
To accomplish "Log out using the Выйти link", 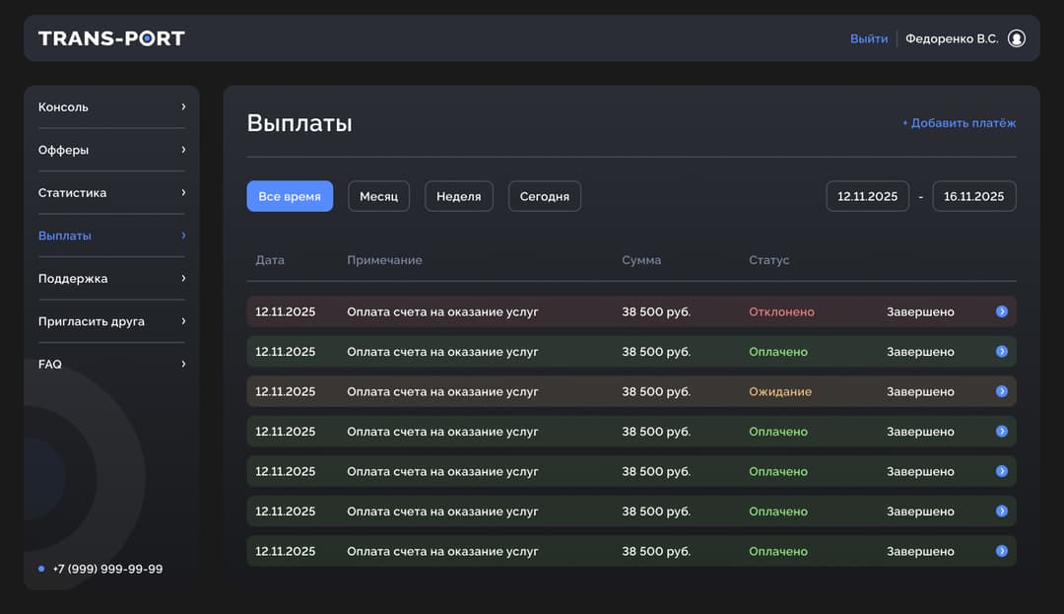I will (x=869, y=38).
